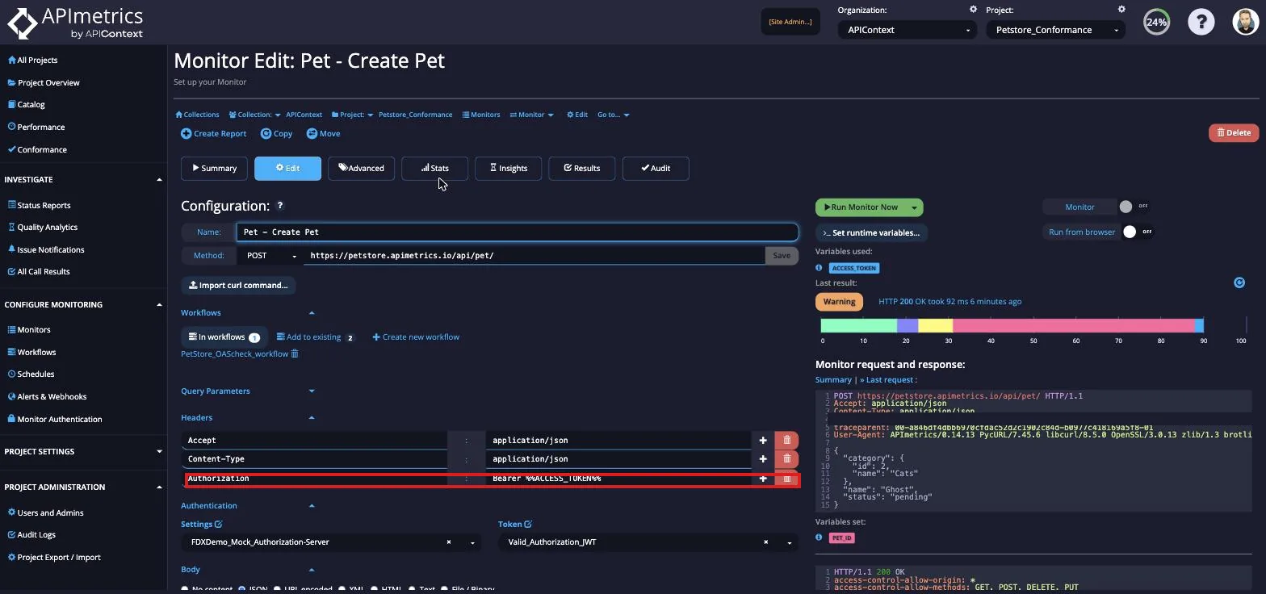1266x594 pixels.
Task: Open the Go to... breadcrumb dropdown
Action: click(613, 115)
